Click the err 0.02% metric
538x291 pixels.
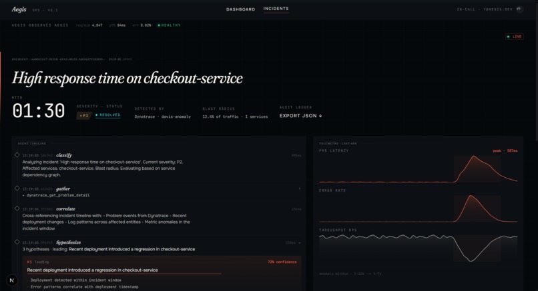(142, 25)
